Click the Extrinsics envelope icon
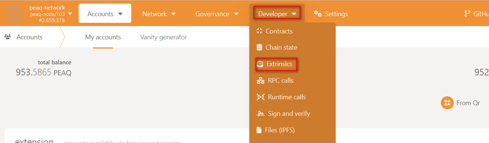 point(260,64)
